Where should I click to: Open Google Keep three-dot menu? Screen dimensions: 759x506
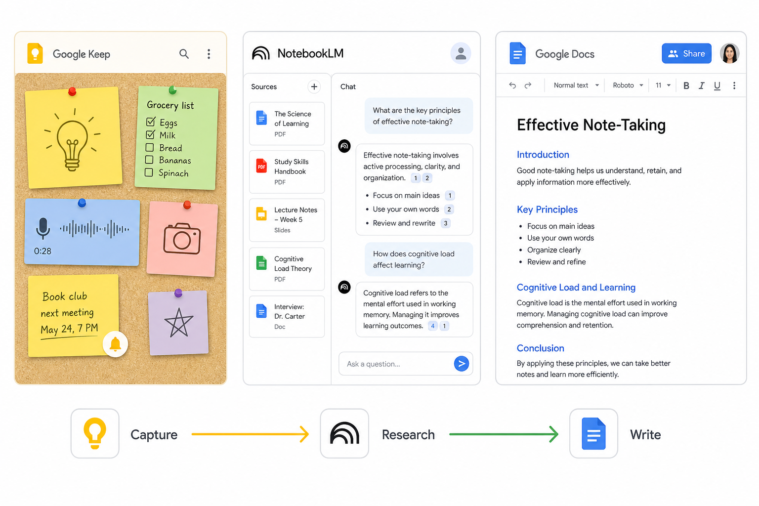tap(209, 54)
